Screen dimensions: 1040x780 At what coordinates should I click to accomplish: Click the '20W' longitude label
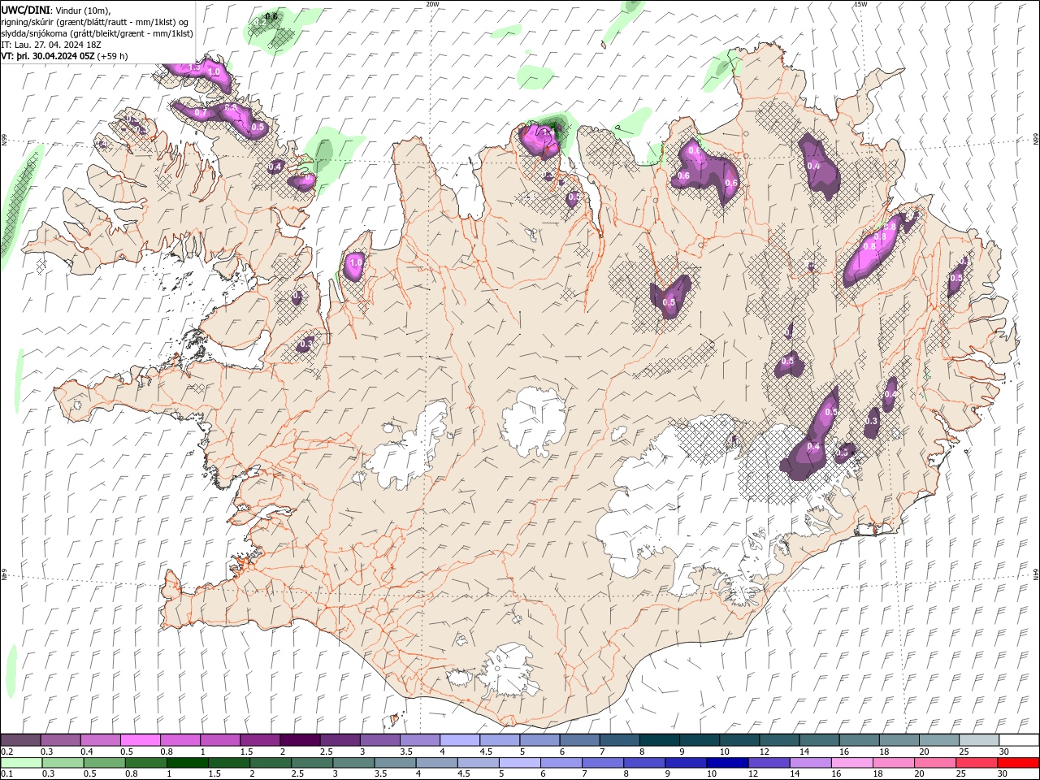click(x=433, y=4)
